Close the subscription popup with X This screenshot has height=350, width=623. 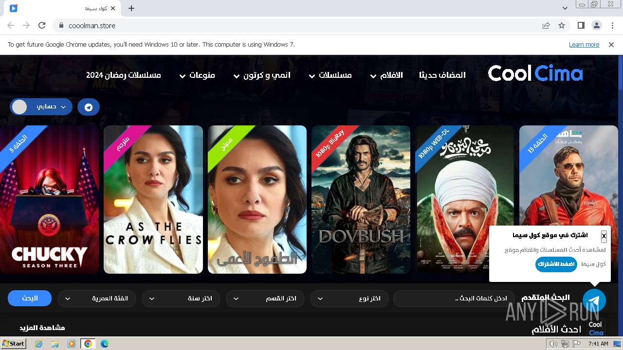[604, 236]
